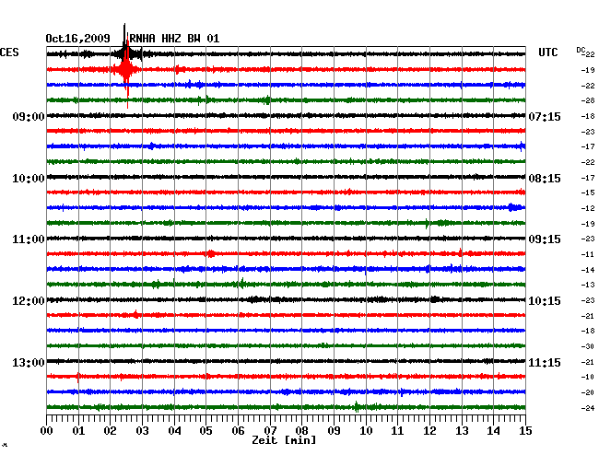Click the -12 DC offset value
599x455 pixels.
point(587,208)
